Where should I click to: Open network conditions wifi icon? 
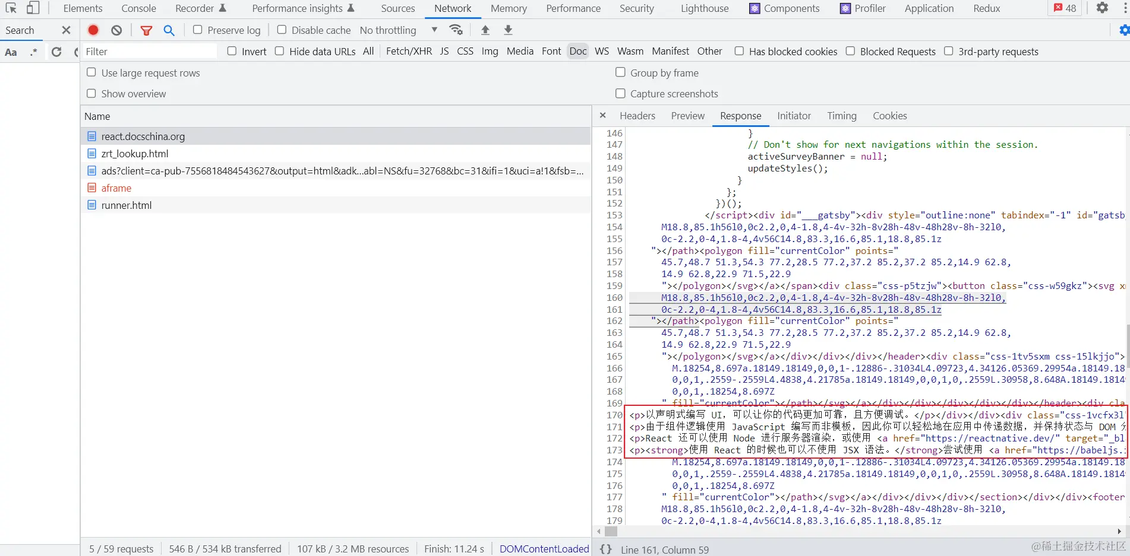[456, 30]
